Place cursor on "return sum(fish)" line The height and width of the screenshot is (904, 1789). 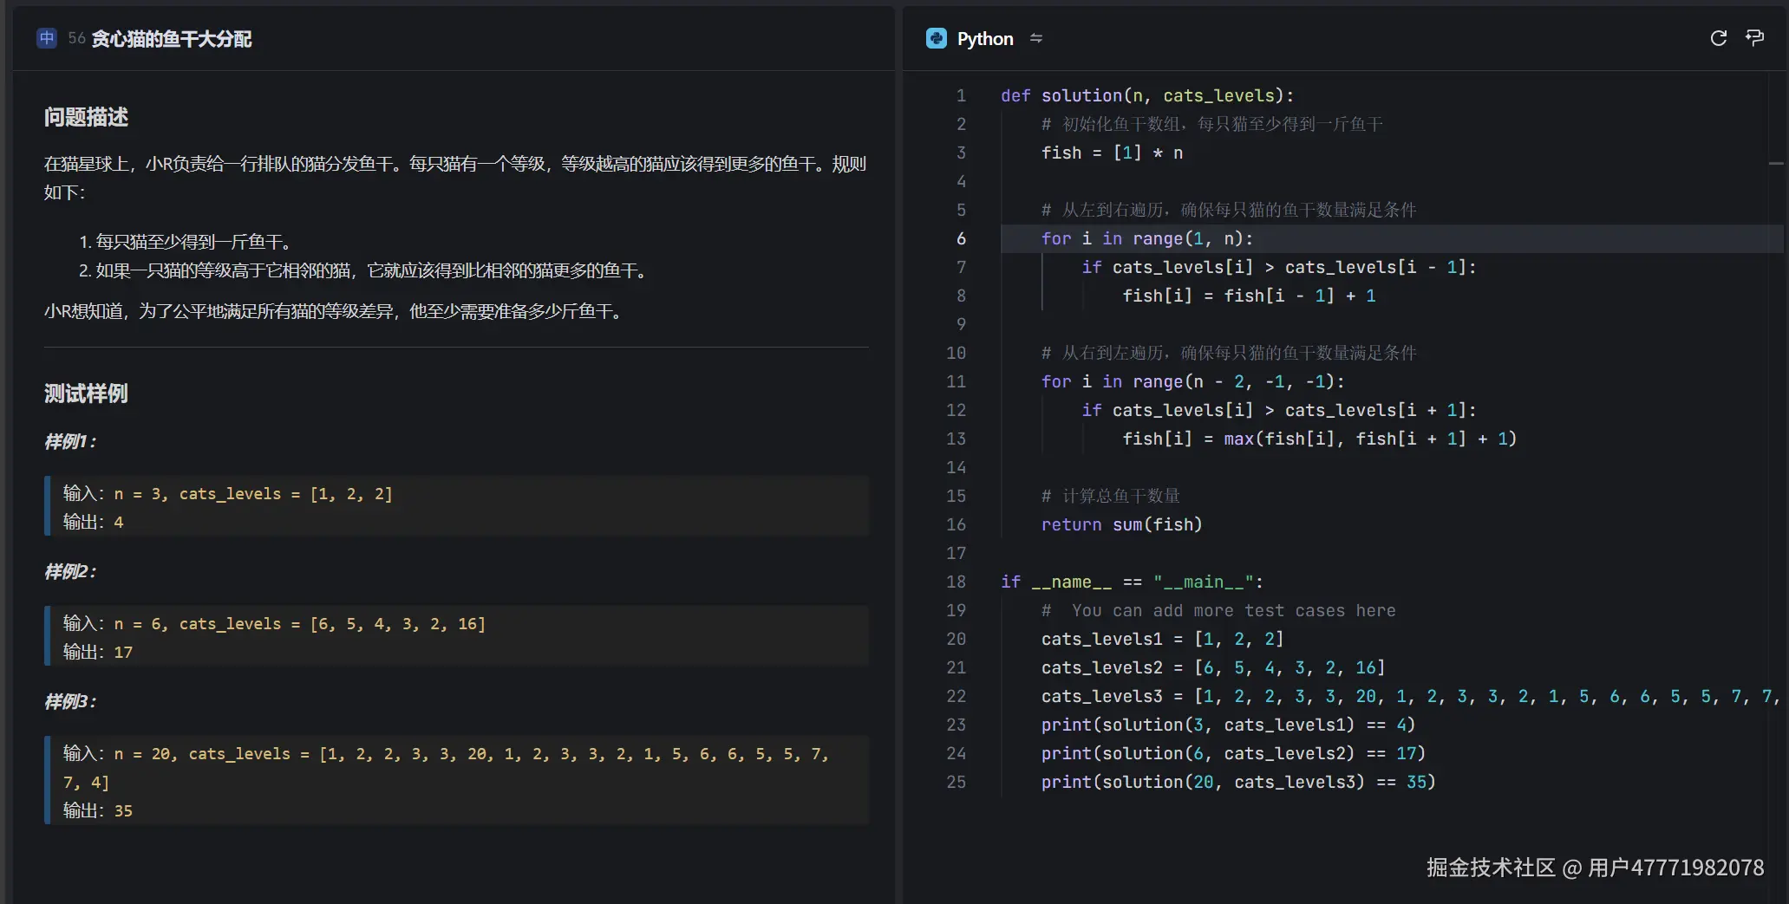click(x=1121, y=524)
